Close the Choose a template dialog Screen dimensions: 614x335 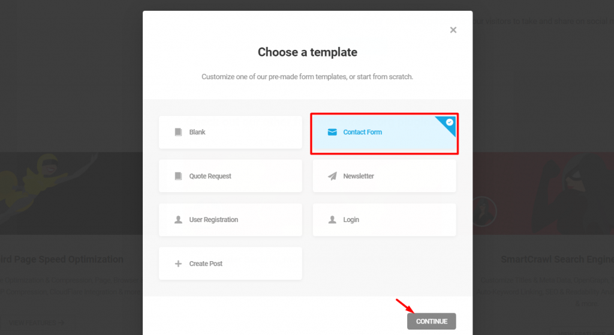click(x=453, y=30)
